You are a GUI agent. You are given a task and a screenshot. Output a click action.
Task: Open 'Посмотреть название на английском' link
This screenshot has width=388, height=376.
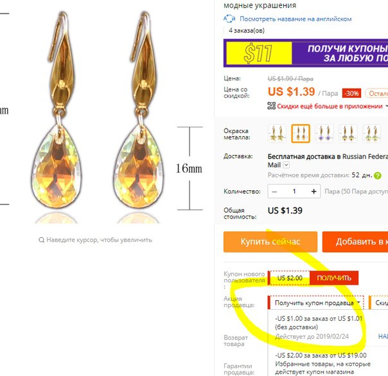295,19
